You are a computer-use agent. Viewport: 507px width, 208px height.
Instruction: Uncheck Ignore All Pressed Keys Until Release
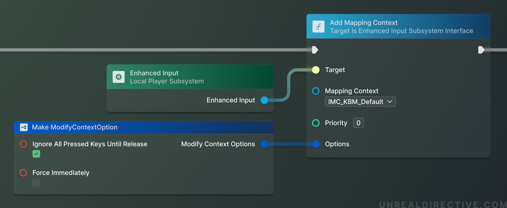pos(36,154)
